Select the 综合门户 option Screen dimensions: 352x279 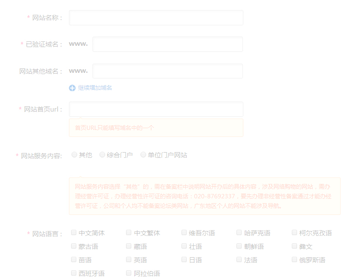[x=102, y=154]
